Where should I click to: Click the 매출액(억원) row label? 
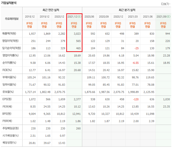pyautogui.click(x=9, y=33)
